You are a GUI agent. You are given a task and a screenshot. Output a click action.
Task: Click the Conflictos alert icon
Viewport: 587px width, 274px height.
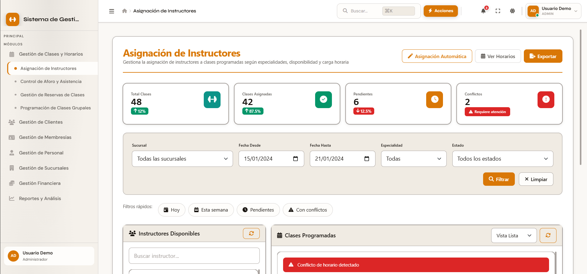click(x=546, y=99)
